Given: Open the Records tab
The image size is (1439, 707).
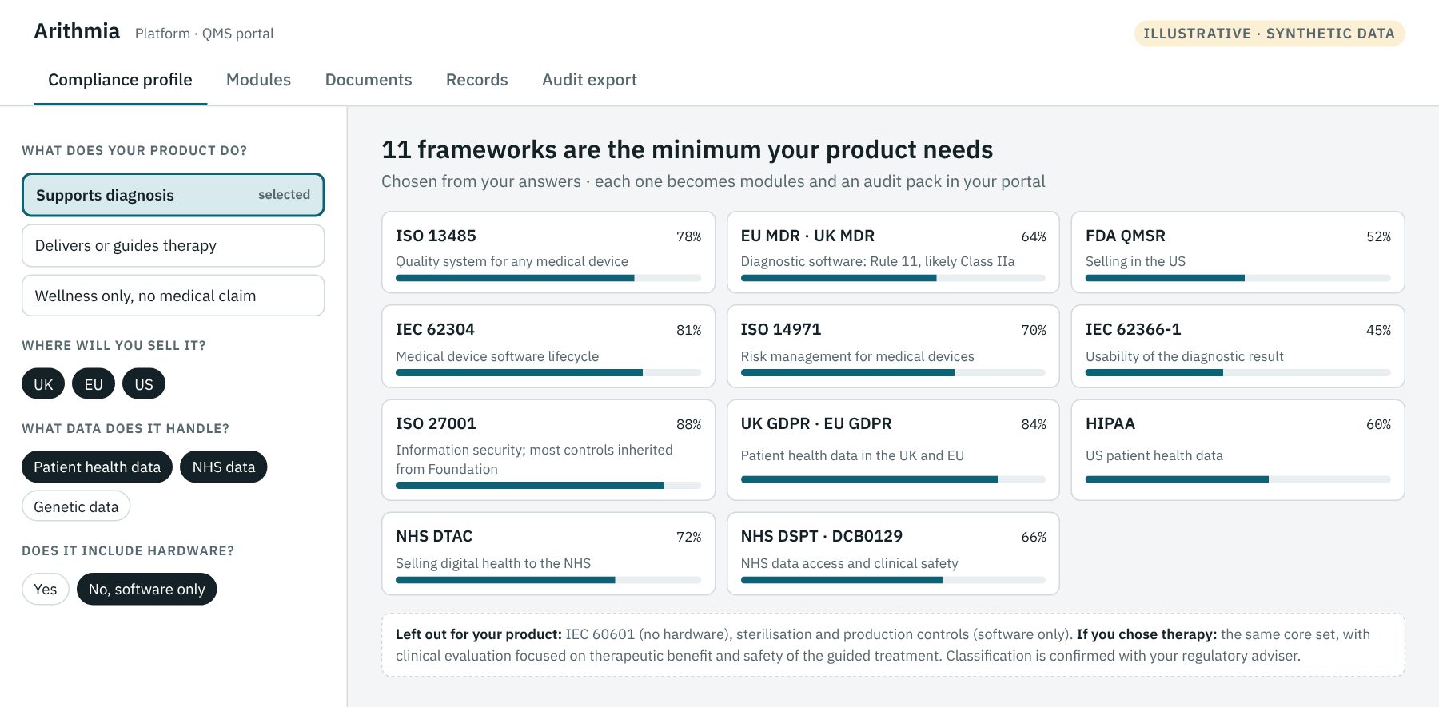Looking at the screenshot, I should pyautogui.click(x=477, y=80).
